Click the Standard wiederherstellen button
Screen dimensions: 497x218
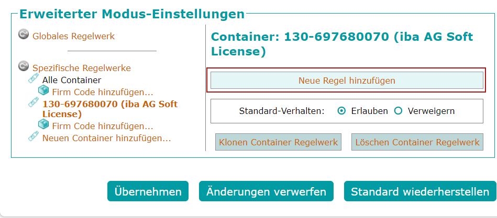click(x=420, y=191)
